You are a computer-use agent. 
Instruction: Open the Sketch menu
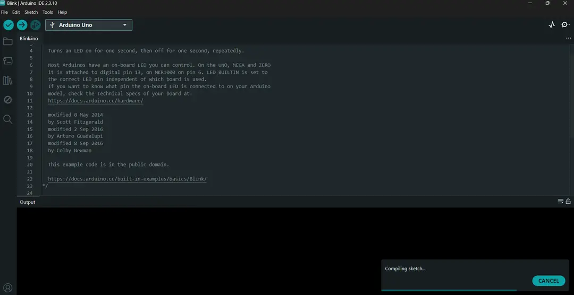pyautogui.click(x=31, y=12)
